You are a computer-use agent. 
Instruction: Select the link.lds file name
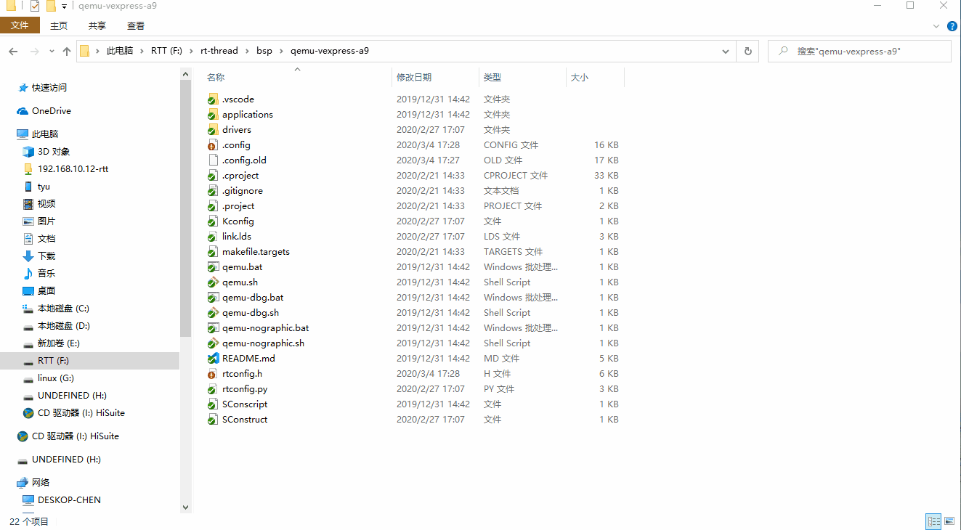(237, 237)
